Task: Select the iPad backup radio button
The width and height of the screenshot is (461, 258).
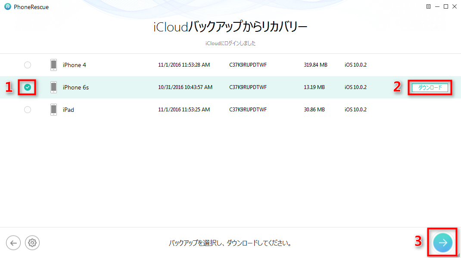Action: coord(27,110)
